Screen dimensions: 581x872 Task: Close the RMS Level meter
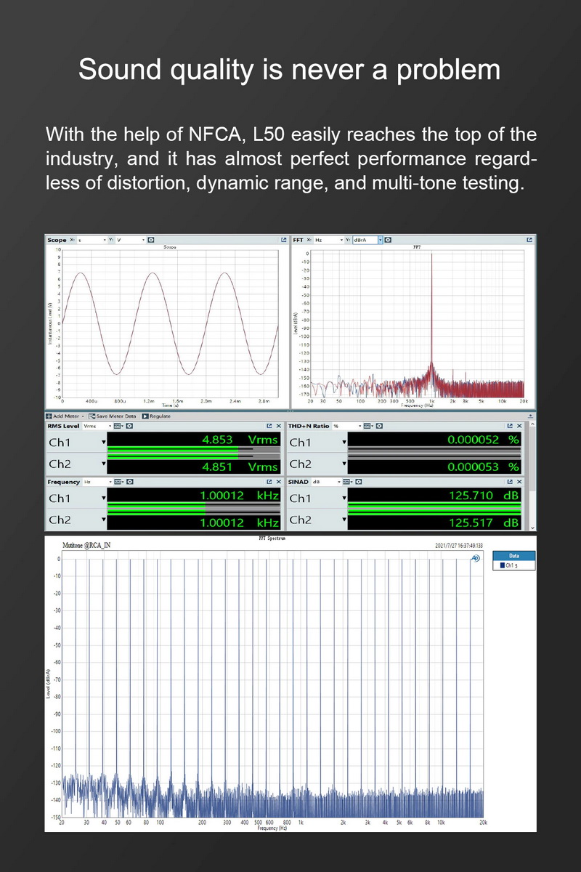coord(279,426)
